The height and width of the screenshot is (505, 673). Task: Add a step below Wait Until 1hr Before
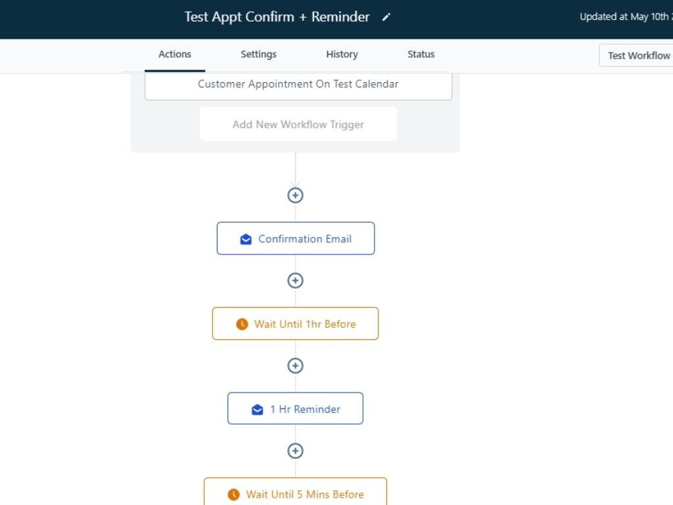295,366
